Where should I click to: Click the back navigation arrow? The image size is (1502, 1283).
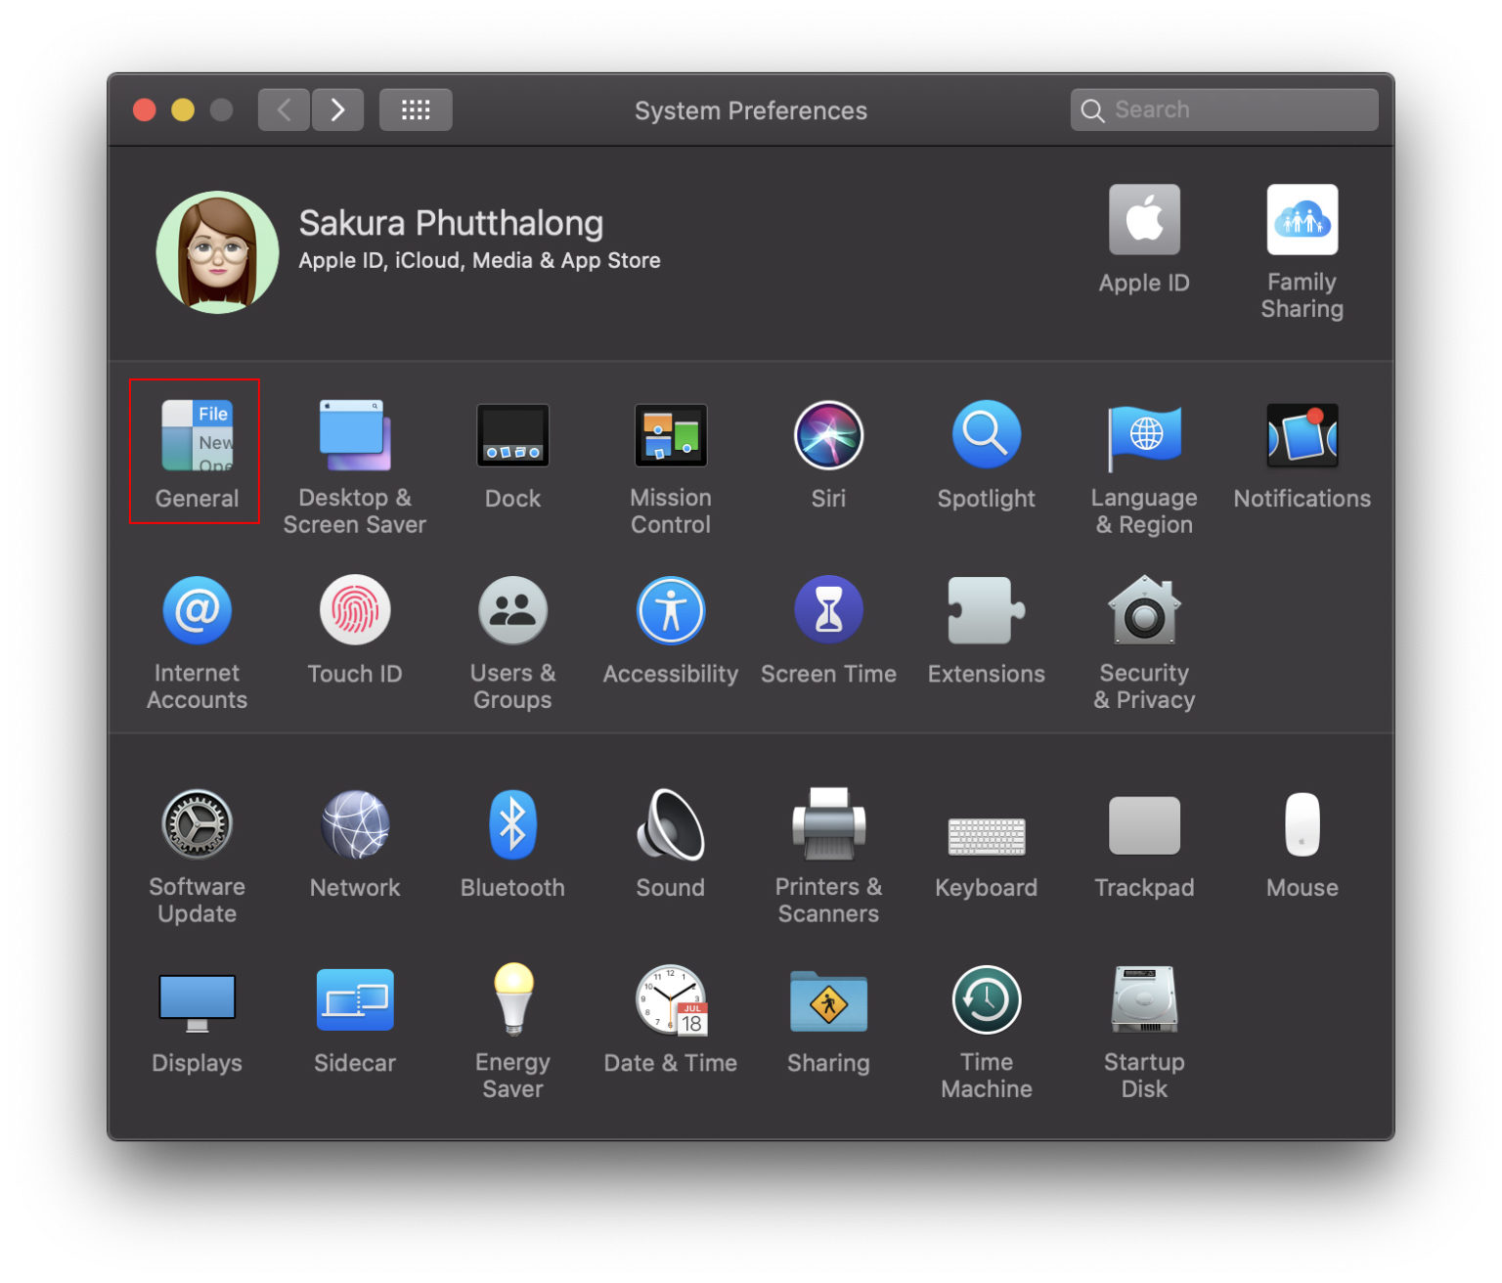tap(284, 110)
